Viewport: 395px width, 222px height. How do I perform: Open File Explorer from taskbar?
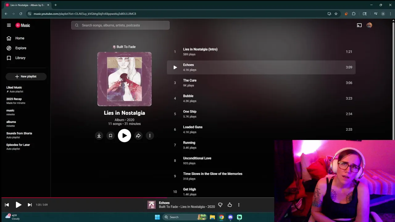pyautogui.click(x=212, y=217)
